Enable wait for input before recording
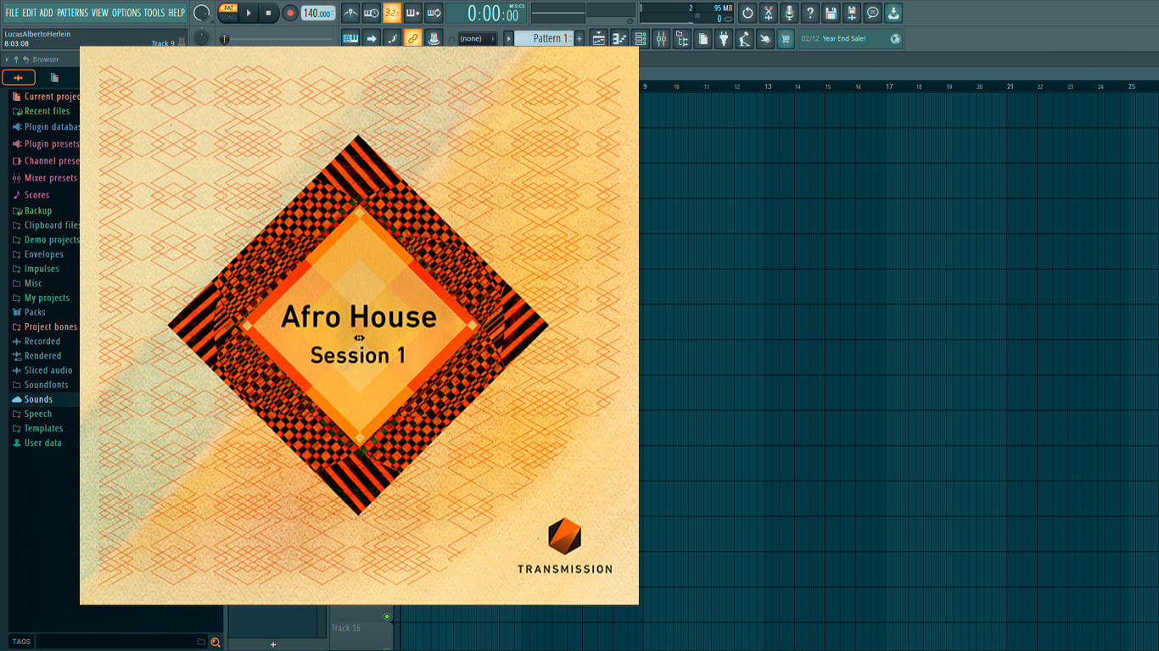This screenshot has width=1159, height=651. point(371,13)
